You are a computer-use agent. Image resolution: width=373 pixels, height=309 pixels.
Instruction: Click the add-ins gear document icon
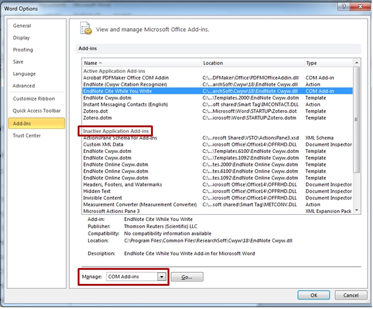pyautogui.click(x=86, y=28)
